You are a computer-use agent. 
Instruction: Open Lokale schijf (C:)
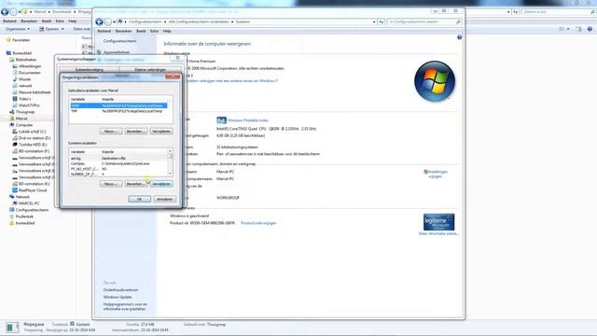point(32,132)
